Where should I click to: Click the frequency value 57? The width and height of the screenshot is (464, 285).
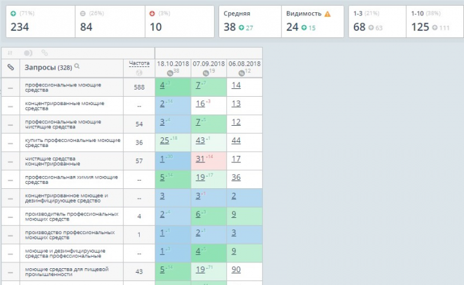139,161
